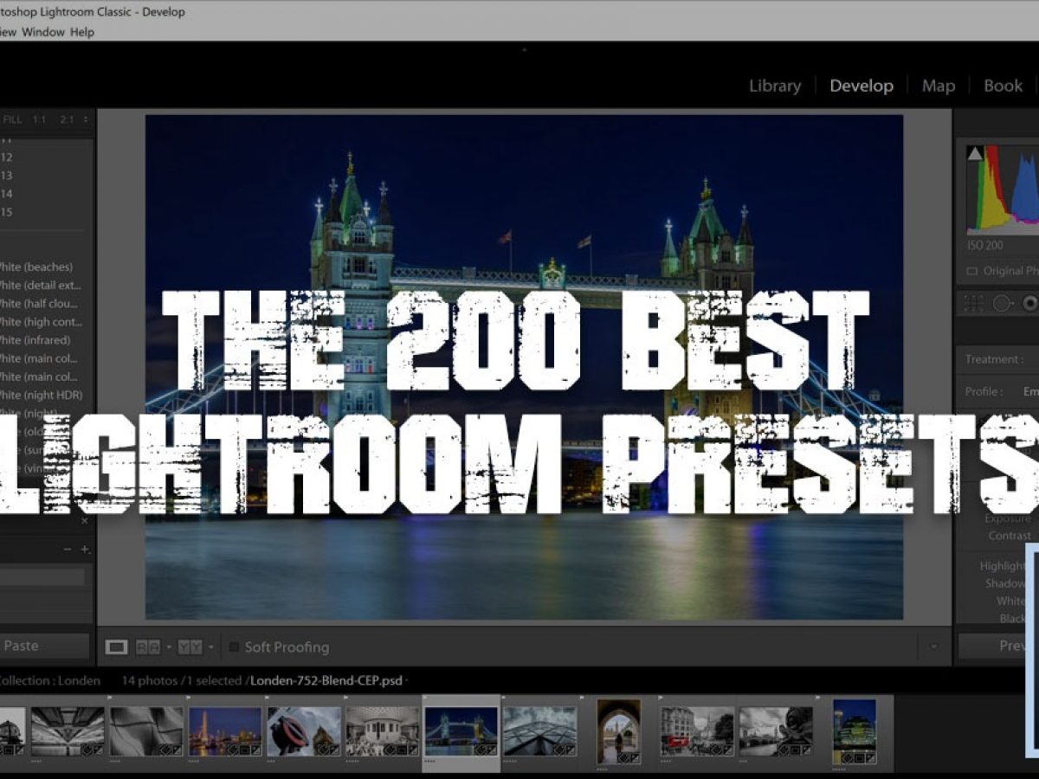Image resolution: width=1039 pixels, height=779 pixels.
Task: Click the Collection : Londen source label
Action: point(50,680)
